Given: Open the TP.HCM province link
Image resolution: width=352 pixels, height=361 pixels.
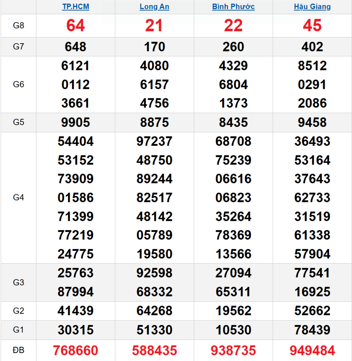Looking at the screenshot, I should click(75, 7).
